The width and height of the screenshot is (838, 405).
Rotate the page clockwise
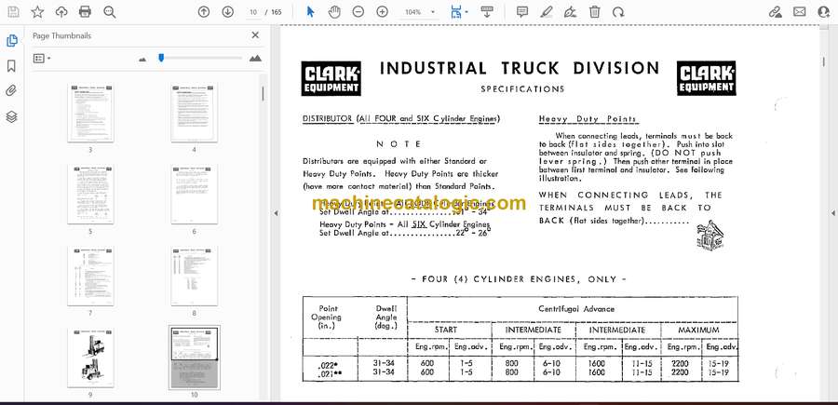tap(618, 12)
